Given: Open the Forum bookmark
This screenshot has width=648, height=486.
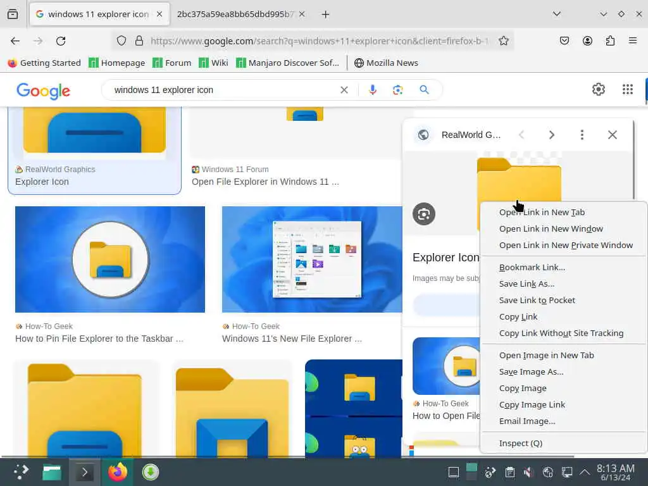Looking at the screenshot, I should click(x=172, y=63).
